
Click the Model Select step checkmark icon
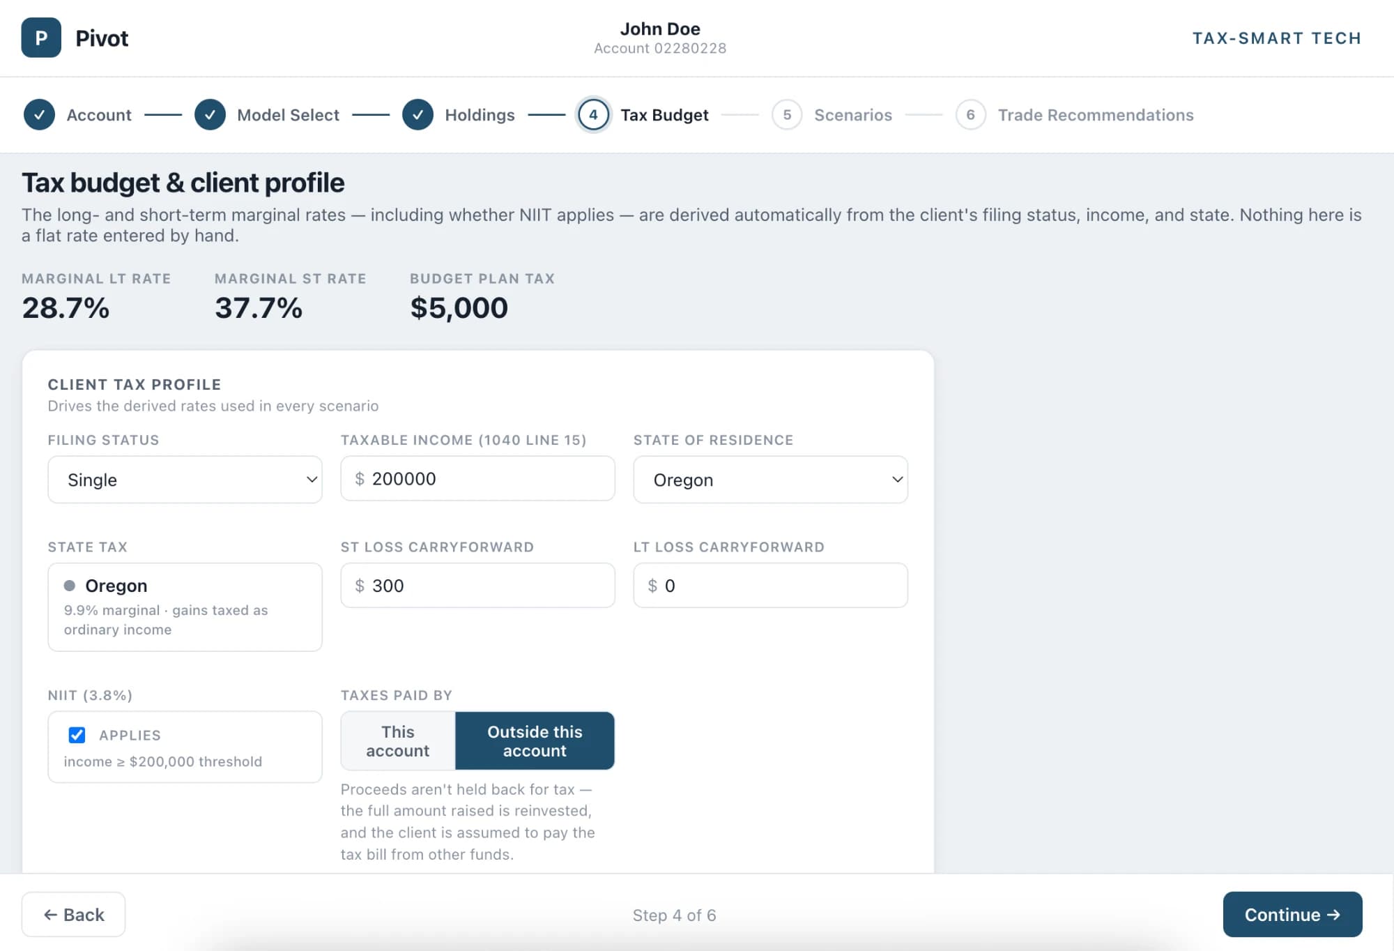tap(210, 115)
